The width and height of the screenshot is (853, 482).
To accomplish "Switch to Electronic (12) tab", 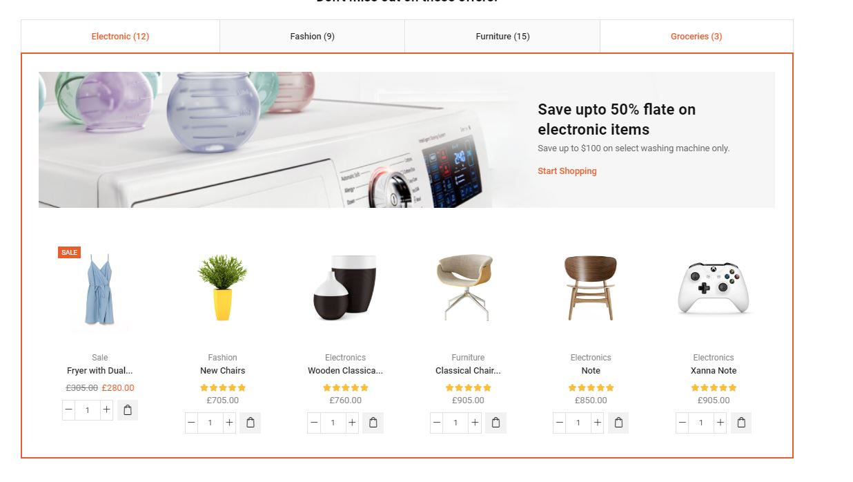I will 120,36.
